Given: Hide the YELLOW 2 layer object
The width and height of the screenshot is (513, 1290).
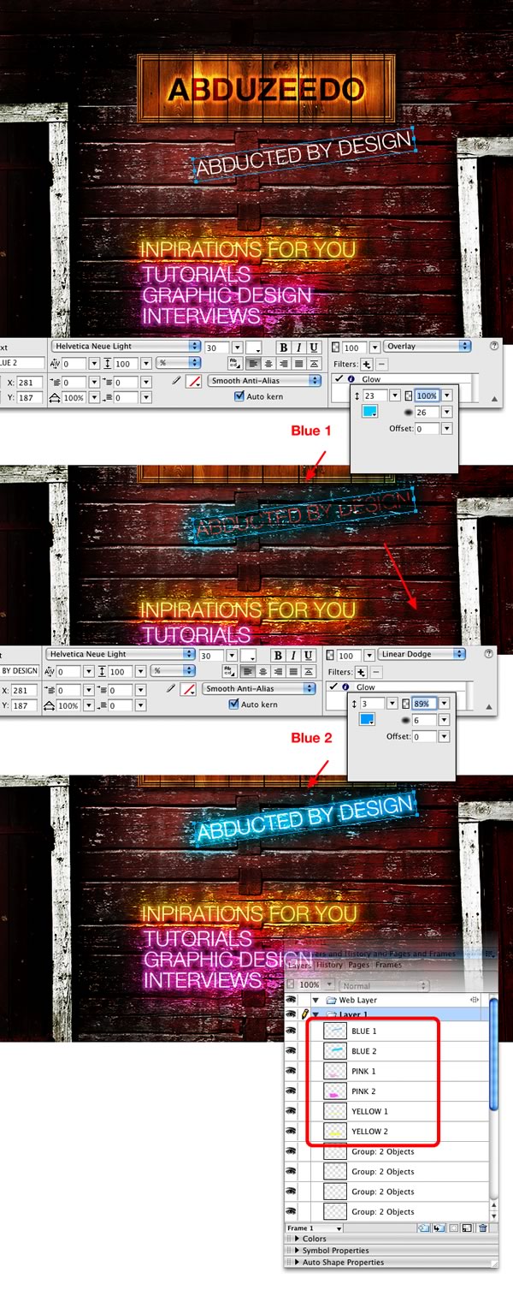Looking at the screenshot, I should (291, 1132).
